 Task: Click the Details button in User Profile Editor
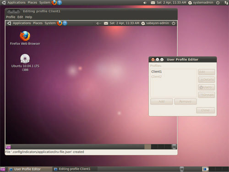[207, 80]
